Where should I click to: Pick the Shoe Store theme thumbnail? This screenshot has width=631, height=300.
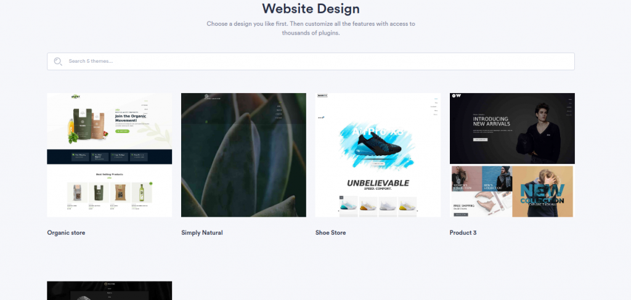(x=378, y=155)
